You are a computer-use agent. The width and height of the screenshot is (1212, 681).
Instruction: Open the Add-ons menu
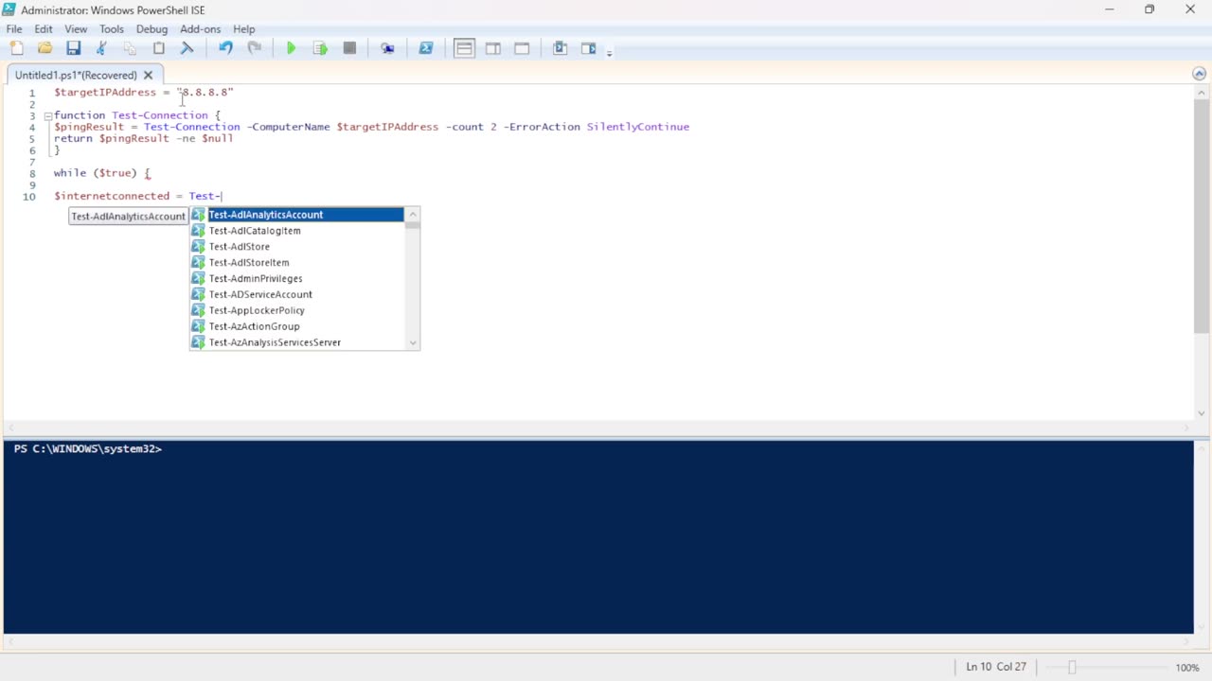point(200,29)
